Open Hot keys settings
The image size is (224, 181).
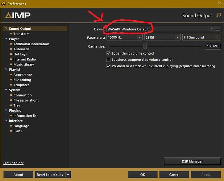pyautogui.click(x=20, y=54)
